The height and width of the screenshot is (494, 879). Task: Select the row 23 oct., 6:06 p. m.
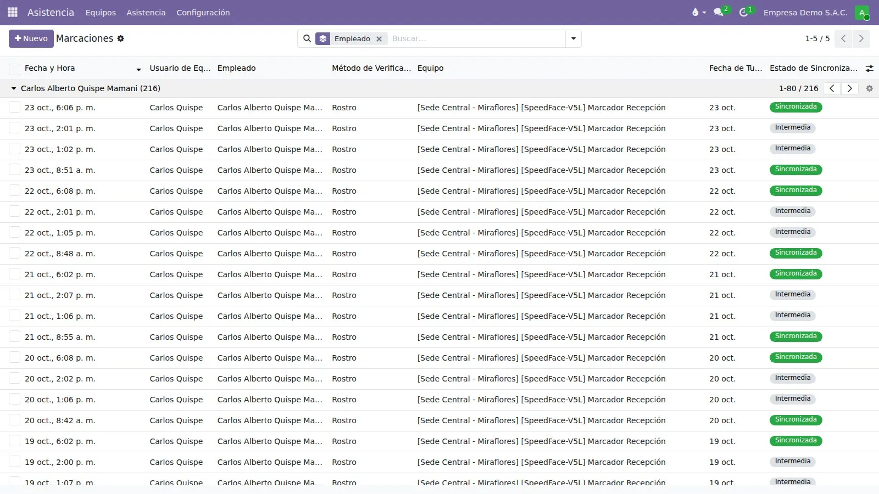(15, 107)
